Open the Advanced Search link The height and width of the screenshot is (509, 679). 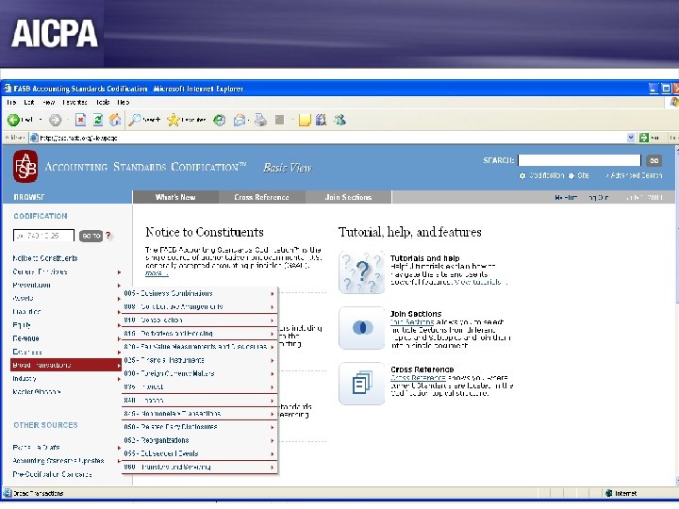(635, 175)
